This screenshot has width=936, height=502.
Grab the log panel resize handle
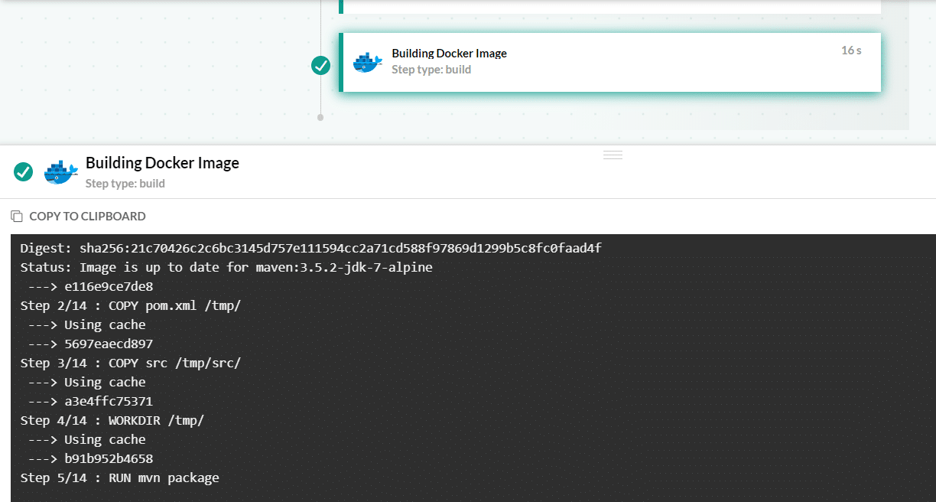(613, 155)
